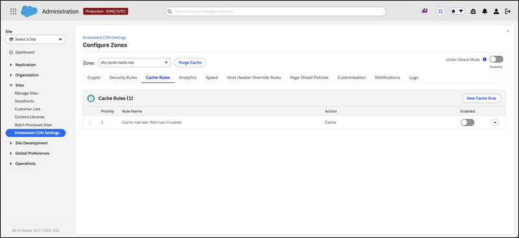Open the Speed tab

tap(211, 77)
